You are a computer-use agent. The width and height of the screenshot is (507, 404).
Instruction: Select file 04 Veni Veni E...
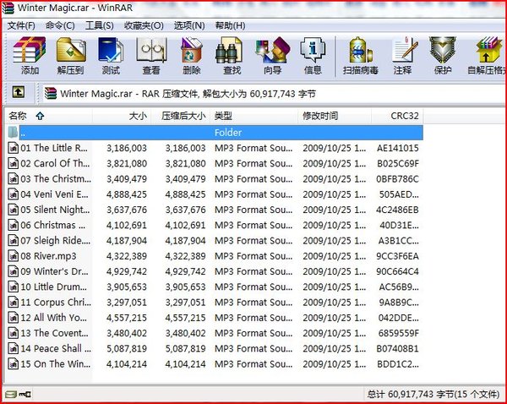[x=215, y=194]
